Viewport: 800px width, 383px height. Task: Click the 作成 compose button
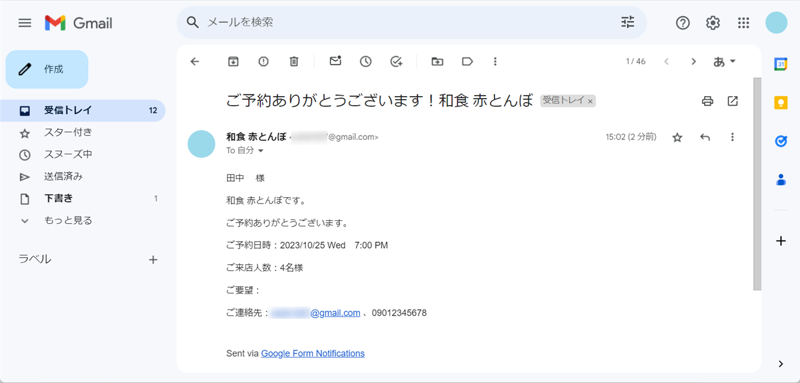[x=47, y=69]
